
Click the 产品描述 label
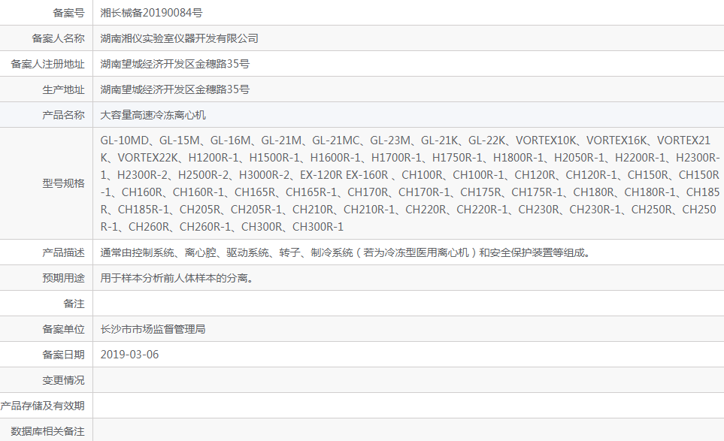pyautogui.click(x=63, y=252)
